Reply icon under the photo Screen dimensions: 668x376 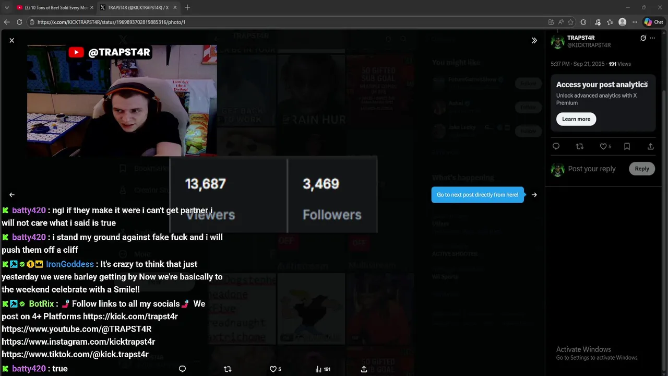(182, 369)
